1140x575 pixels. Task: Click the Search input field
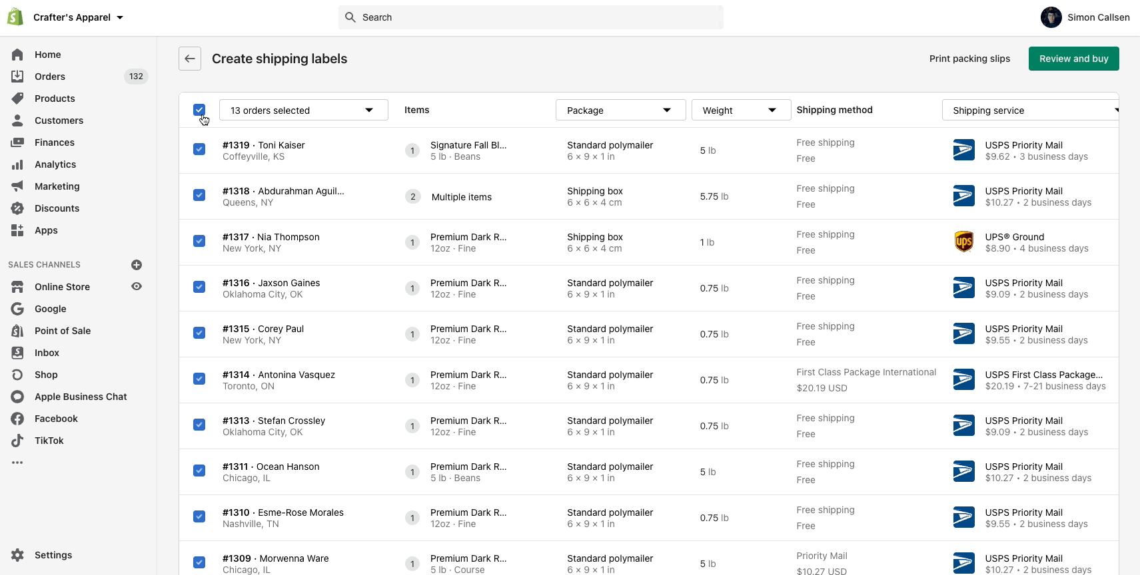click(x=531, y=17)
